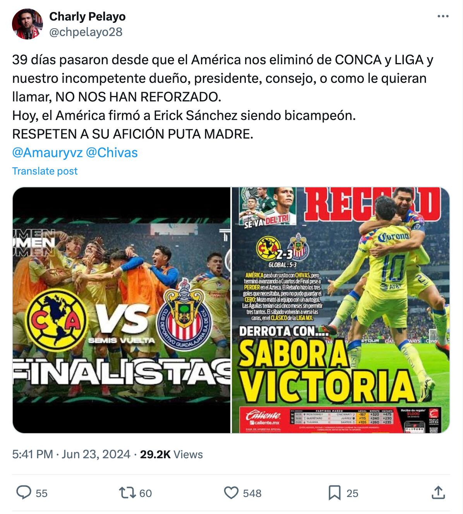Click the 60 reposts count
The image size is (463, 514).
pyautogui.click(x=146, y=493)
